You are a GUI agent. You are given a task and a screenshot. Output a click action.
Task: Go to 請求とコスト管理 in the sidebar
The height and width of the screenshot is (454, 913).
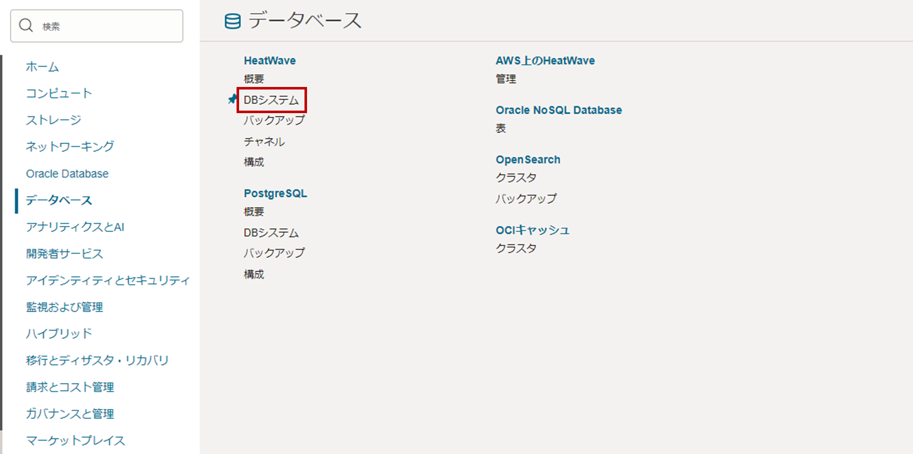coord(70,387)
